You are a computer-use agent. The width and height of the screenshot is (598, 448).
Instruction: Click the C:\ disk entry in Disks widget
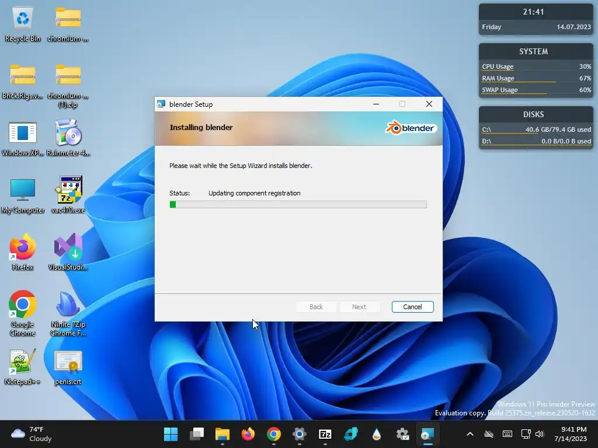pos(536,129)
